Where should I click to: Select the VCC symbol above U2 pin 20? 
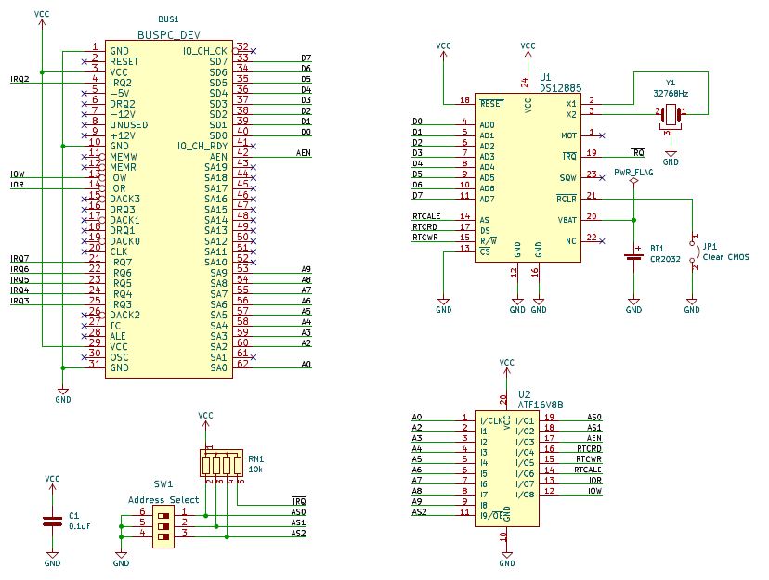506,367
